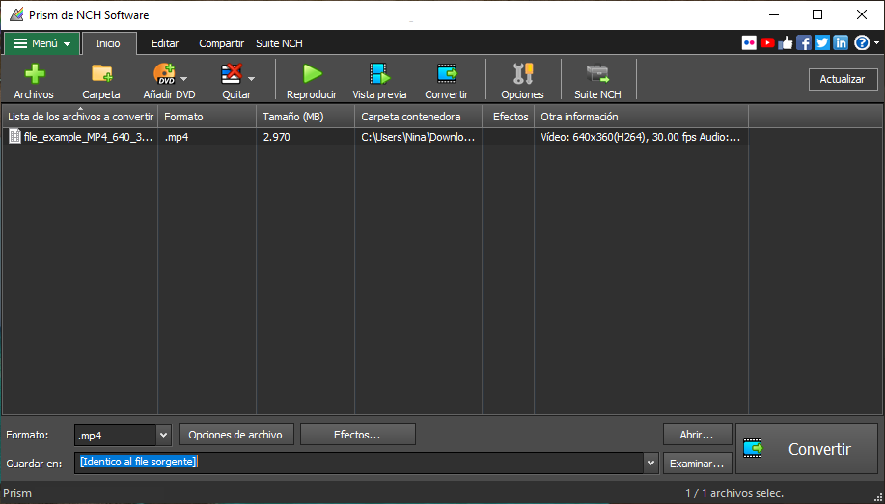885x504 pixels.
Task: Switch to the Editar tab
Action: pos(165,43)
